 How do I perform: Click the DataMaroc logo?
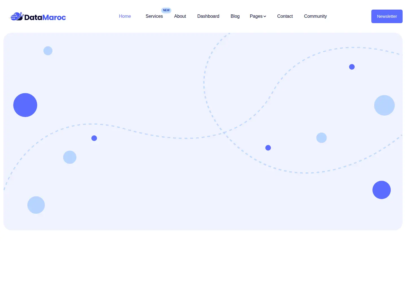coord(38,16)
